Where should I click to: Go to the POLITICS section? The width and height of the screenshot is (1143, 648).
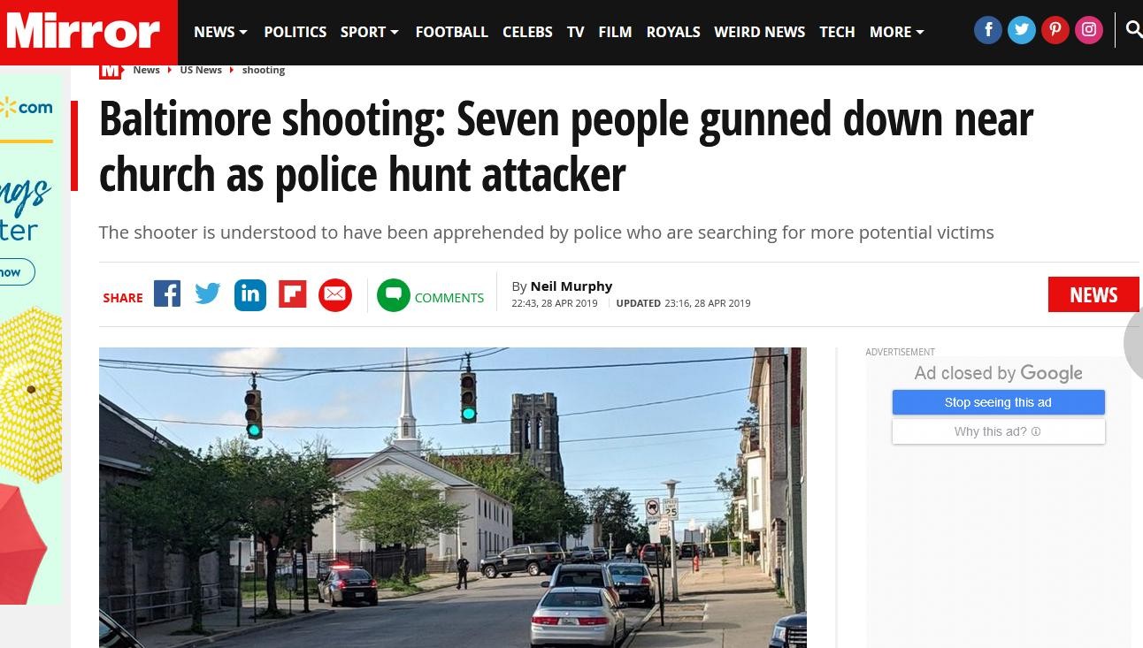(x=295, y=32)
